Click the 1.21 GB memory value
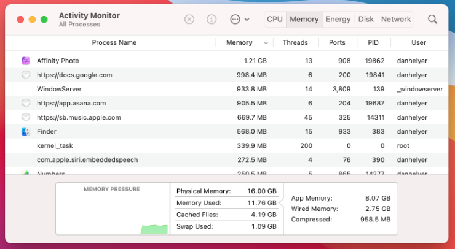The width and height of the screenshot is (455, 249). point(255,61)
